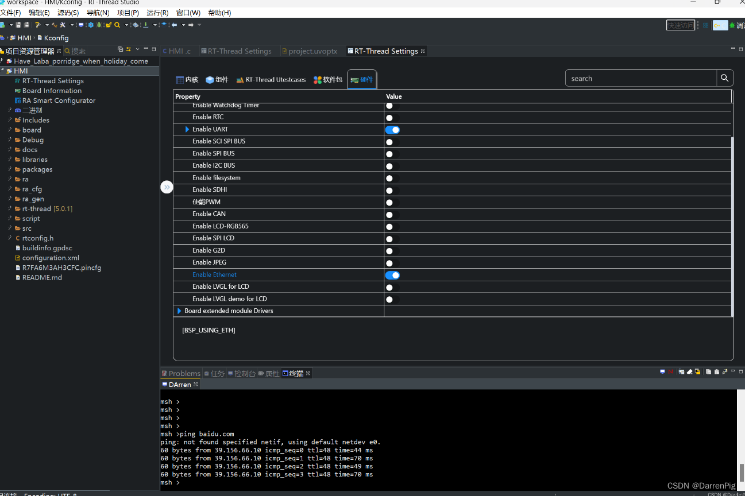
Task: Click the erase Clear terminal icon
Action: point(689,371)
